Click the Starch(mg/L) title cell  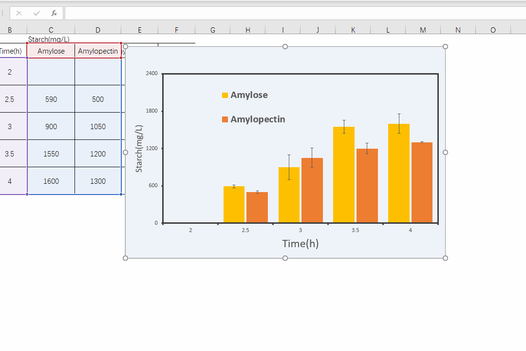[x=49, y=39]
